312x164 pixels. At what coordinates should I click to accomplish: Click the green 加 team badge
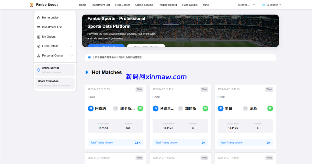point(205,108)
